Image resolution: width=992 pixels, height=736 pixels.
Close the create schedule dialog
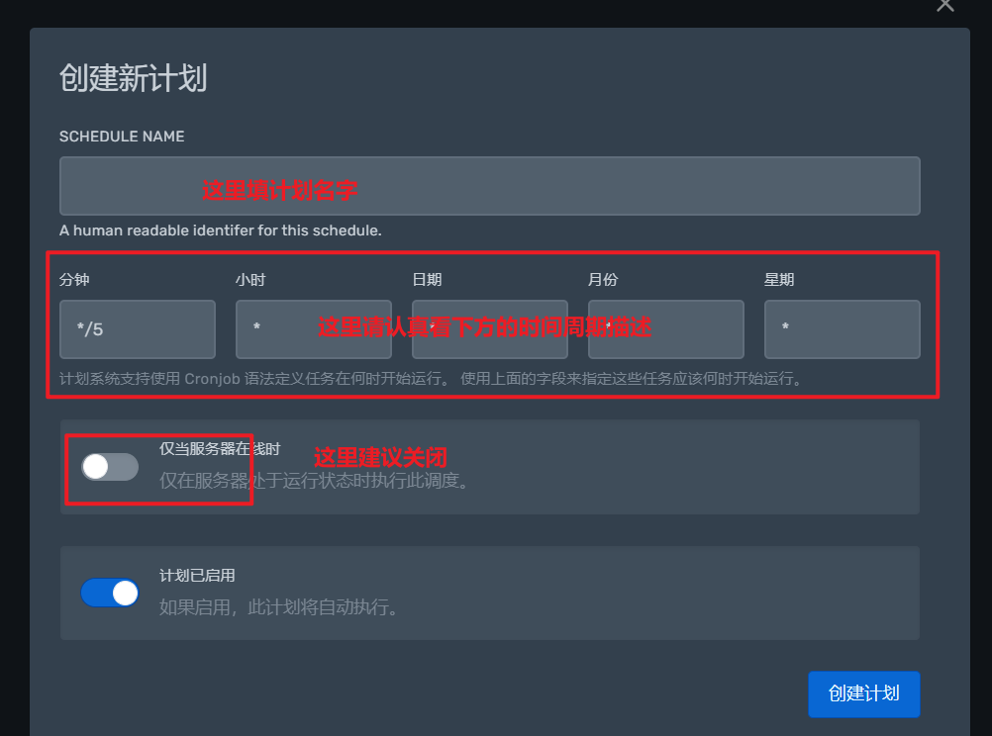[x=945, y=5]
